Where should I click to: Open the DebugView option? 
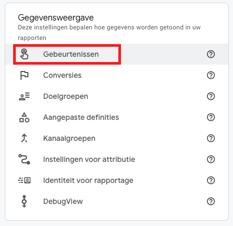117,201
